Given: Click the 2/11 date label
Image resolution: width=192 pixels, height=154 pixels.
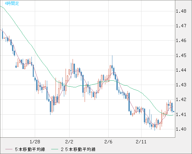Looking at the screenshot, I should [141, 142].
